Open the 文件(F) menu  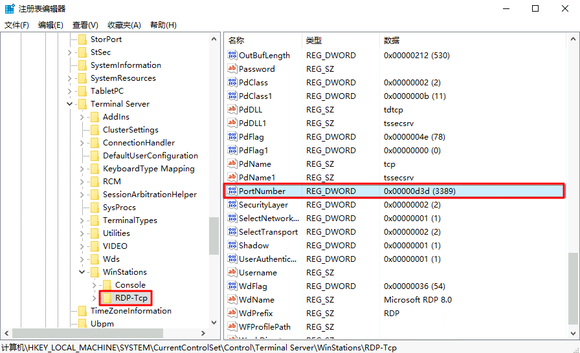(x=17, y=25)
